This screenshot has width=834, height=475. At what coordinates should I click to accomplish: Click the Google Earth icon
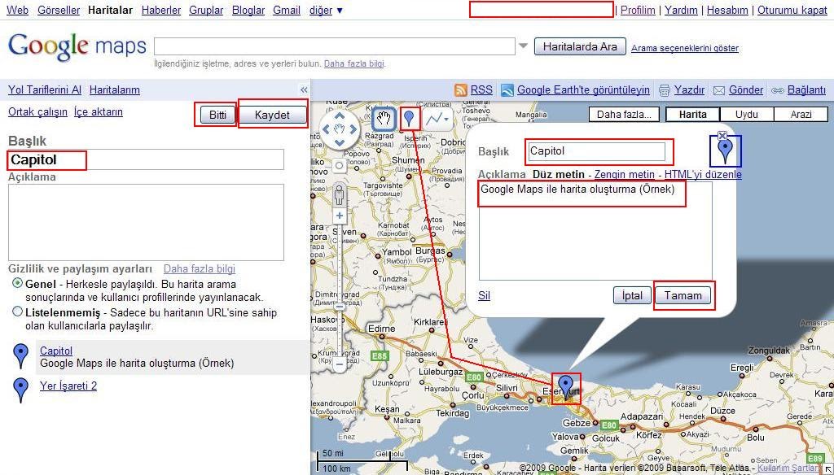[507, 89]
